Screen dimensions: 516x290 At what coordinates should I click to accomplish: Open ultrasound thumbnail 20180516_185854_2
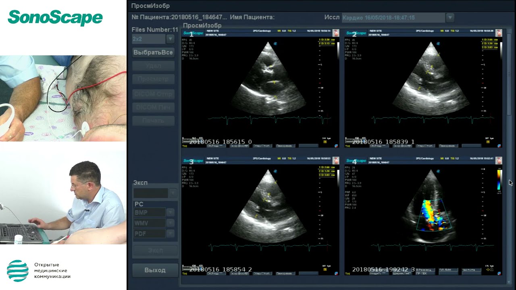[260, 216]
